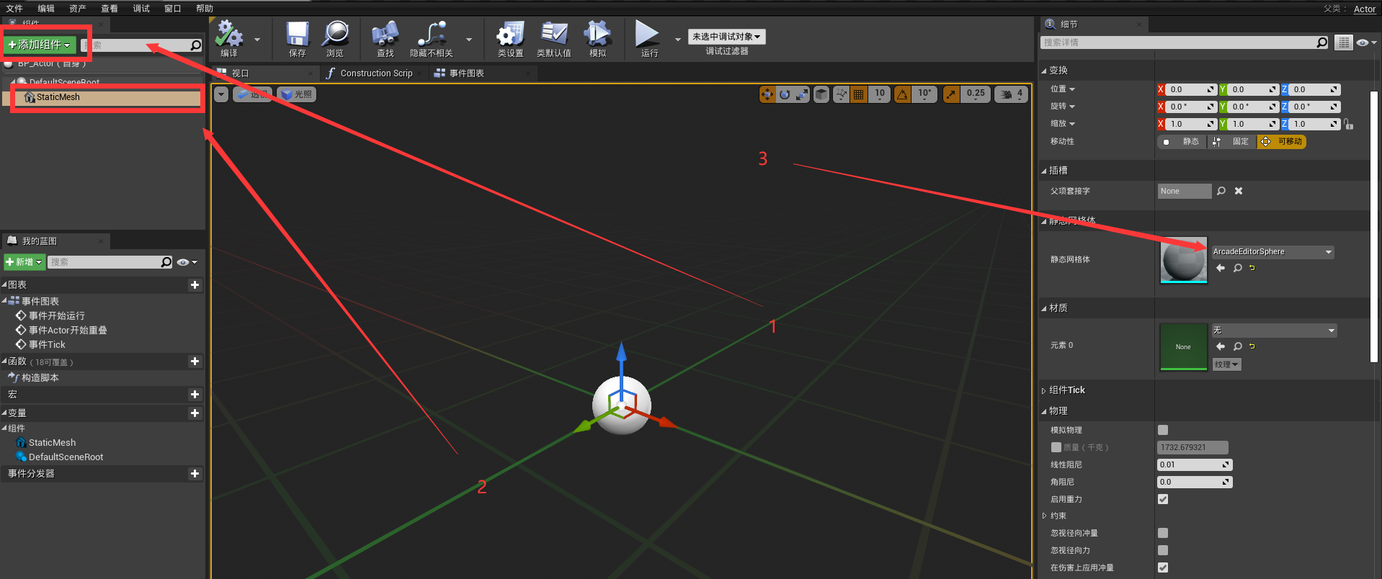
Task: Click the None material swatch thumbnail
Action: click(x=1183, y=346)
